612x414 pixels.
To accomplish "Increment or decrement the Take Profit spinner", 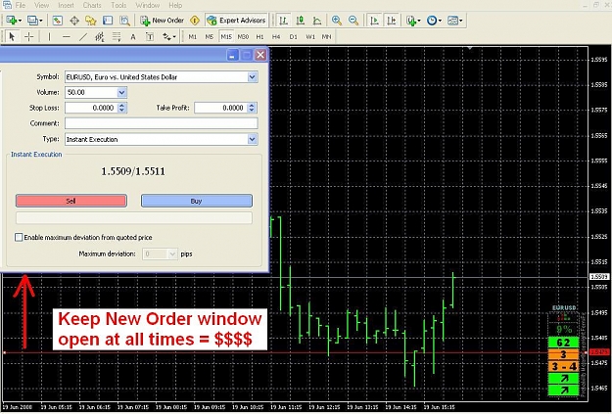I will click(252, 108).
